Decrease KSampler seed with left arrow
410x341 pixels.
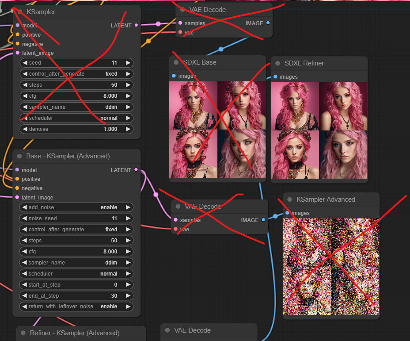[x=25, y=63]
